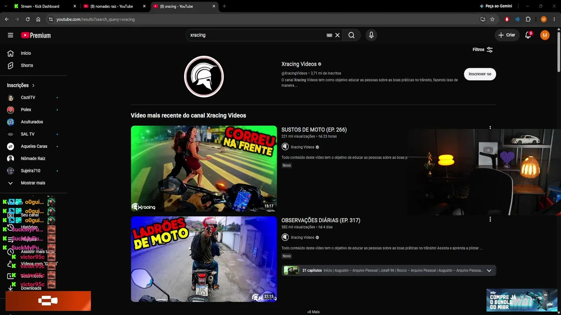Open the Chrome profile avatar

point(544,19)
